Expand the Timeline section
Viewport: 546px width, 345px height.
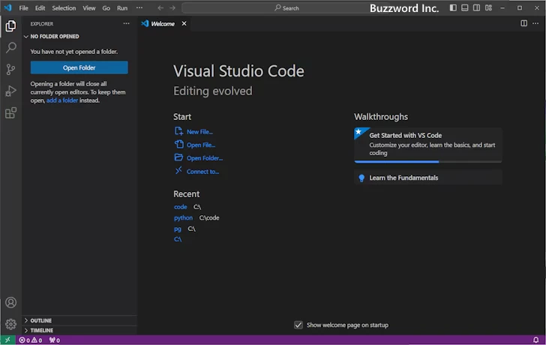41,330
